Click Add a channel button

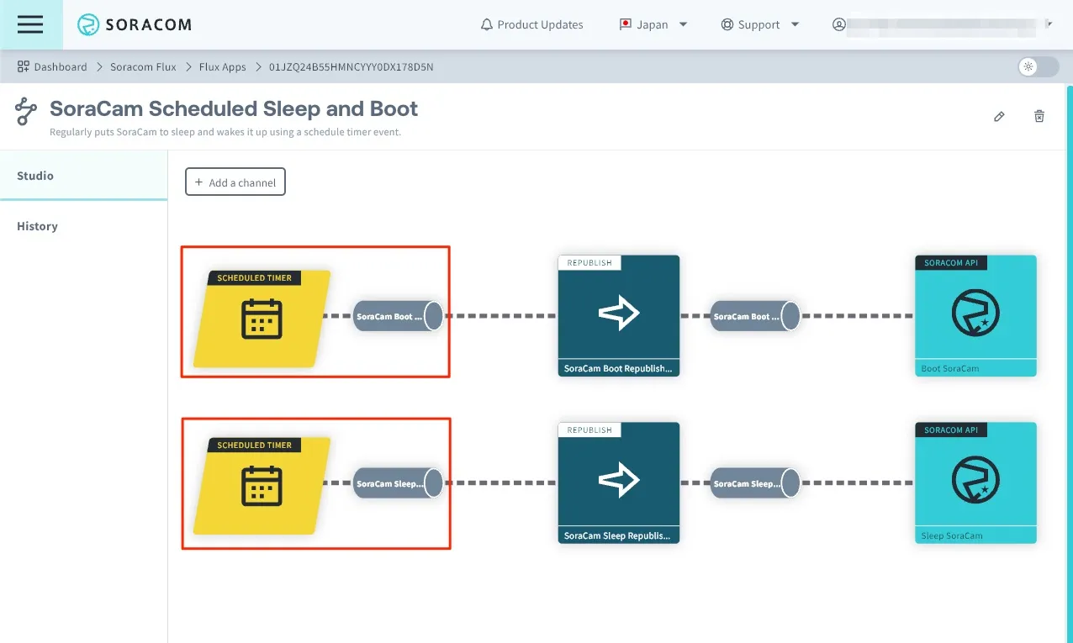pyautogui.click(x=235, y=182)
